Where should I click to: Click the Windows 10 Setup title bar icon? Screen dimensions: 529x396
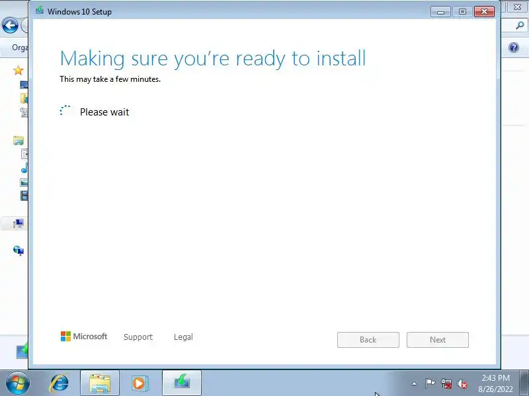click(40, 10)
